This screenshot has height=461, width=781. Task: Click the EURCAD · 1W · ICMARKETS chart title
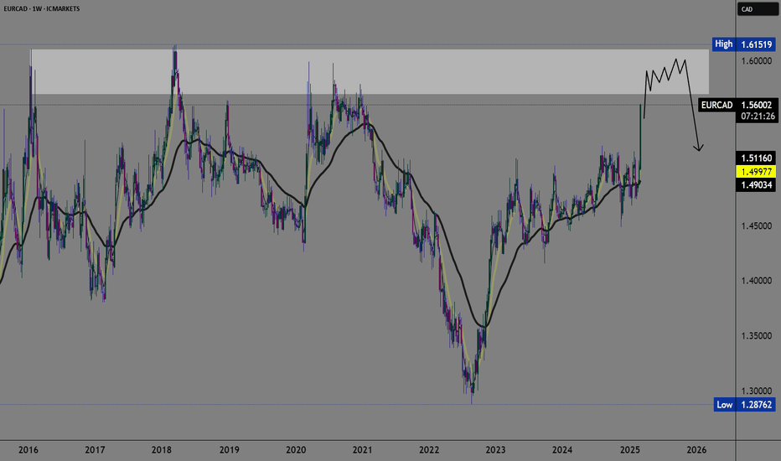pyautogui.click(x=41, y=8)
